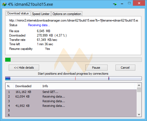Click the IDM globe icon in title bar
The image size is (147, 121).
click(x=4, y=4)
